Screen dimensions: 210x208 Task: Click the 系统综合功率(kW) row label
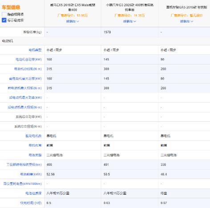[x=28, y=117]
